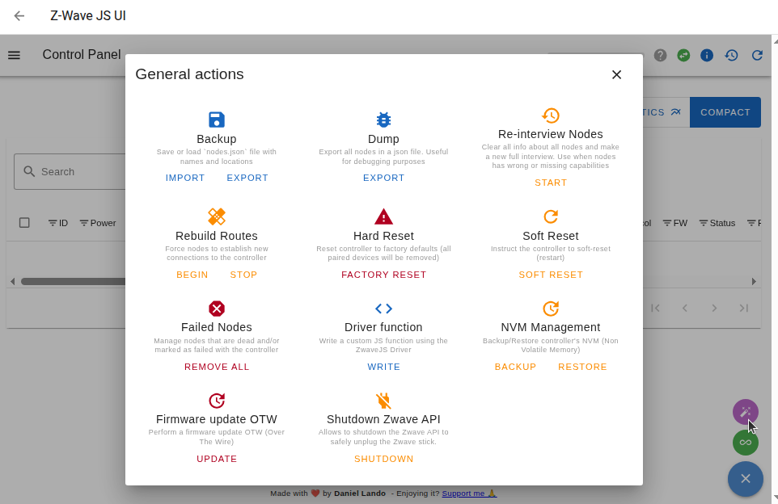Select the header select-all checkbox
Screen dimensions: 778x504
click(x=24, y=222)
